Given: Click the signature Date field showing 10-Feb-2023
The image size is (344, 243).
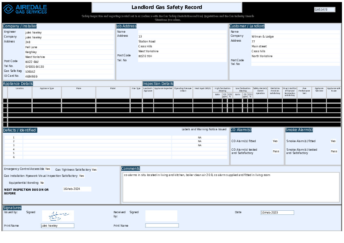Looking at the screenshot, I should click(277, 212).
